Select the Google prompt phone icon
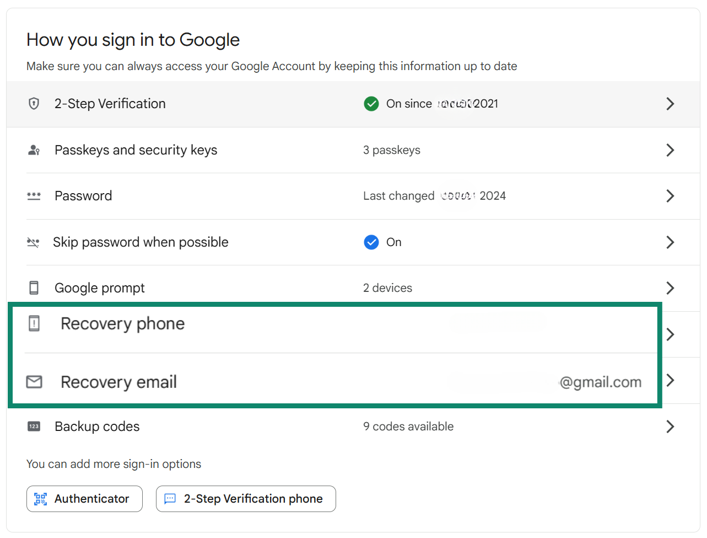 [34, 287]
